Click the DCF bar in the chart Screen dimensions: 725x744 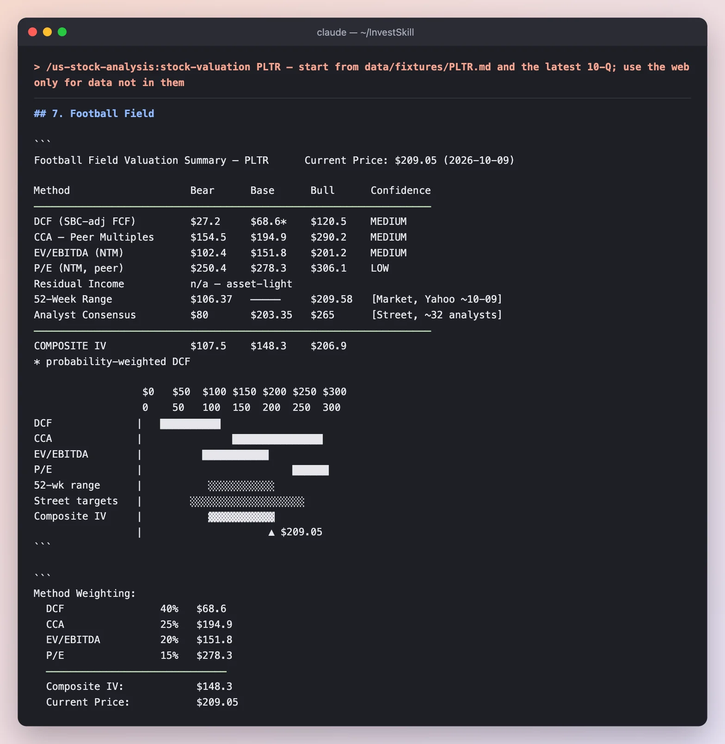[190, 424]
